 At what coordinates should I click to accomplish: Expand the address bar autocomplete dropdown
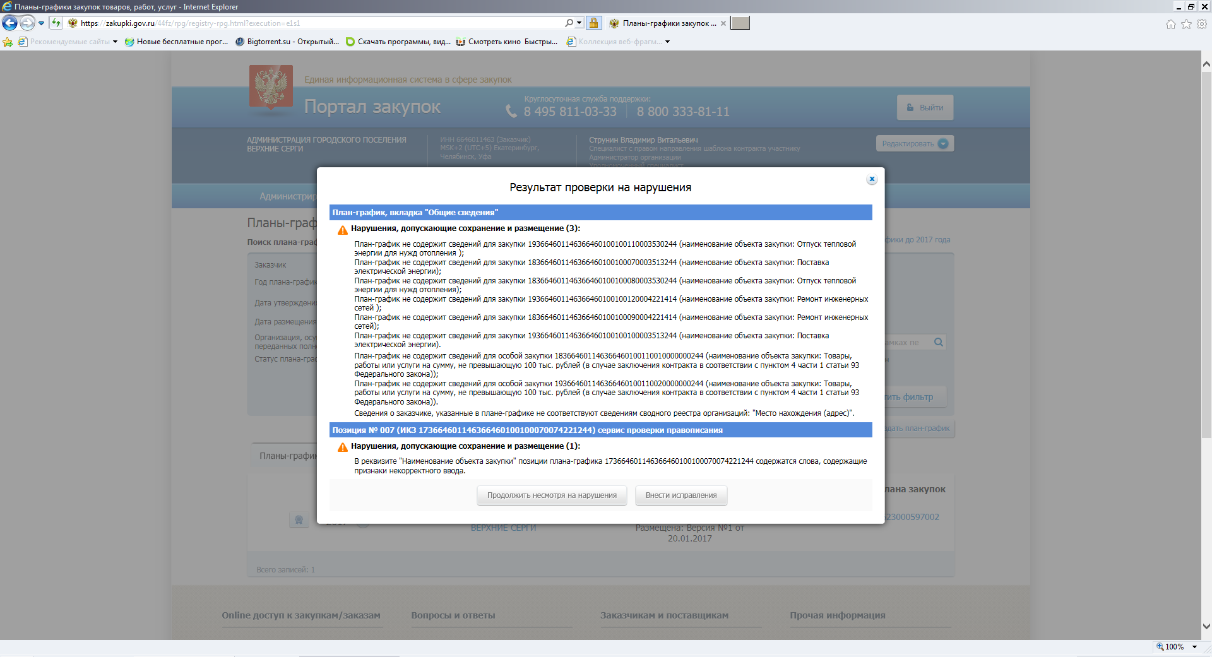tap(579, 23)
